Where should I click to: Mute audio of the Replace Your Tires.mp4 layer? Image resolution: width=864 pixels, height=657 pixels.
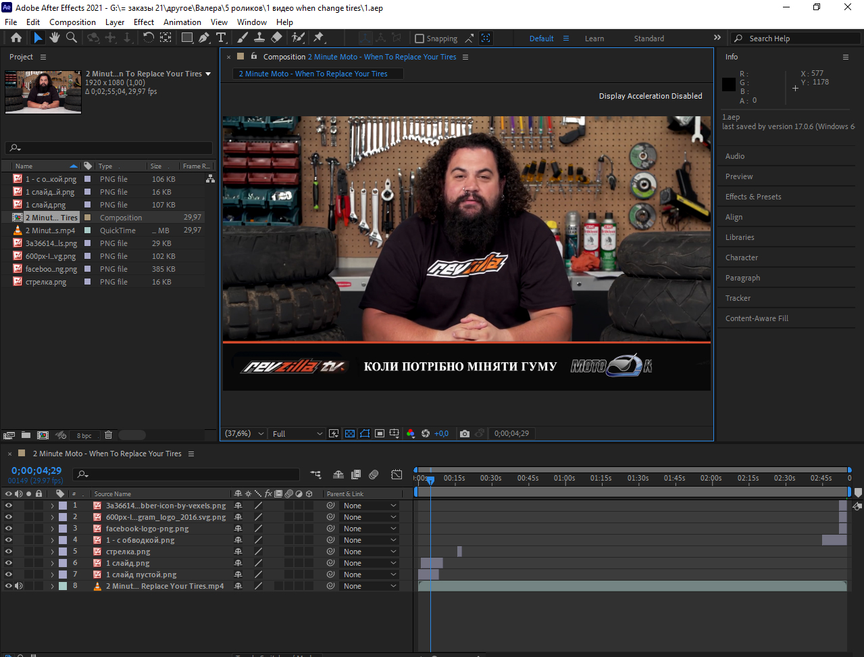[19, 586]
